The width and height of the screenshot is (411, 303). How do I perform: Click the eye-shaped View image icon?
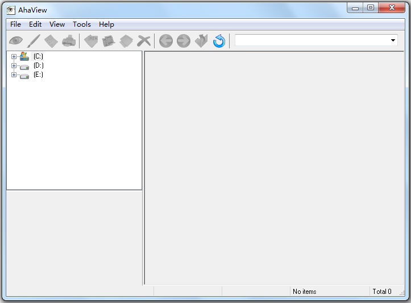(x=15, y=41)
